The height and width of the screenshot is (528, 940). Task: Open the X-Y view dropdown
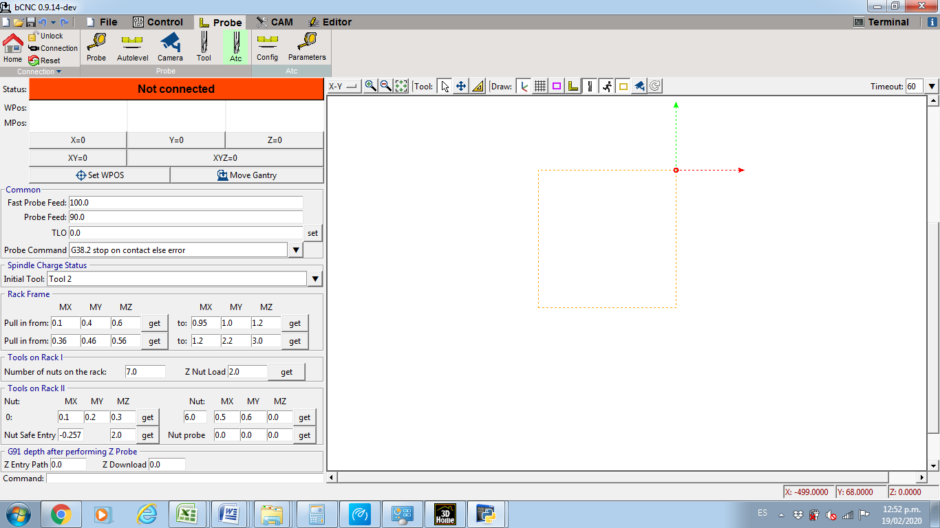343,86
